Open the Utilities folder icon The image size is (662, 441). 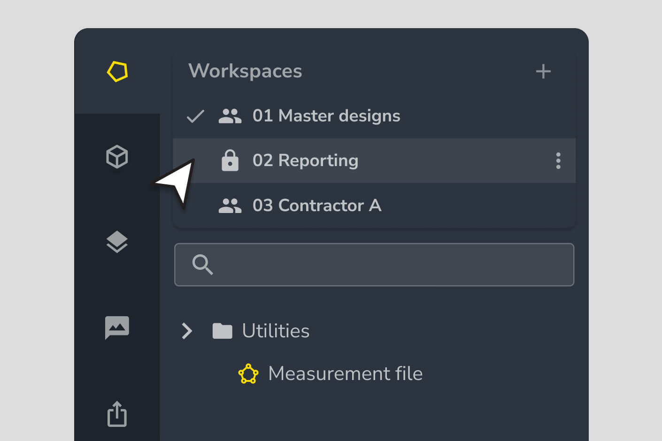223,331
